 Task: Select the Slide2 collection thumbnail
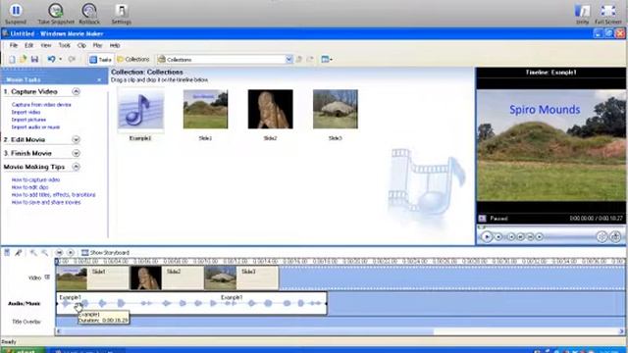[271, 109]
